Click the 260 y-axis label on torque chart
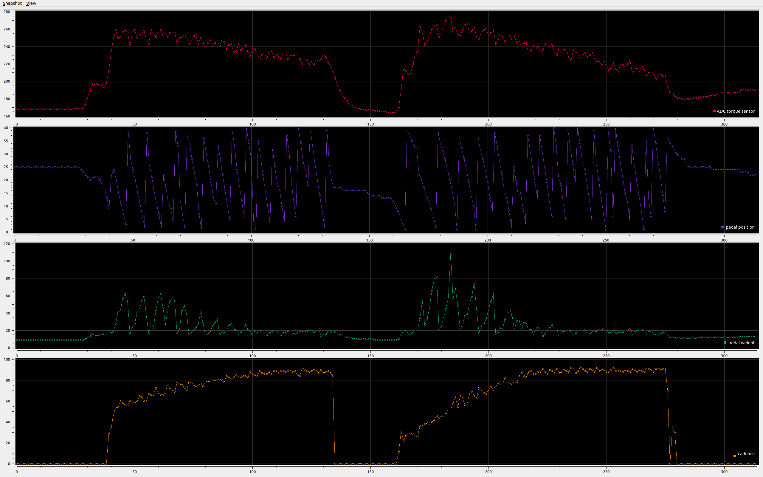The height and width of the screenshot is (477, 763). (7, 29)
